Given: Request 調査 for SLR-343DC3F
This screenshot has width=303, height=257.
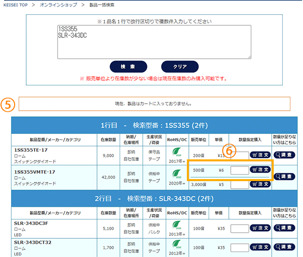Looking at the screenshot, I should [x=284, y=228].
